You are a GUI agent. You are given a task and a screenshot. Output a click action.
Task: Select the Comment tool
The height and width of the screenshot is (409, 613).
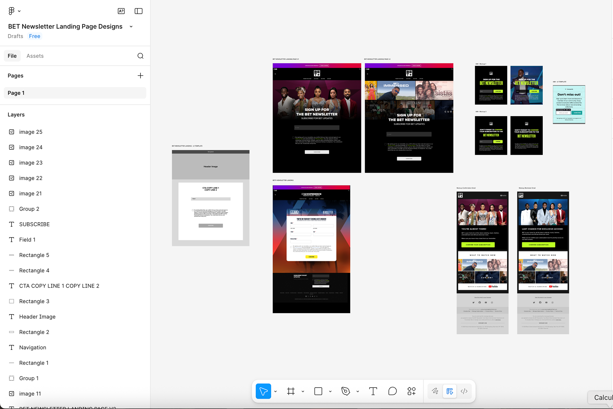[392, 391]
